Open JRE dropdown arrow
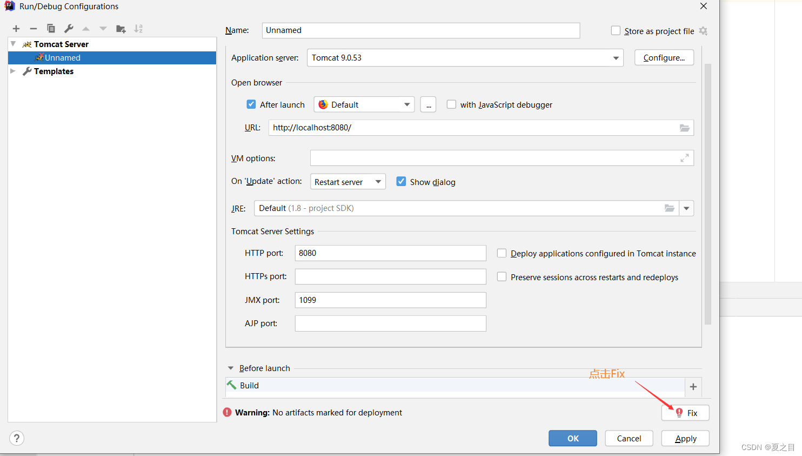Screen dimensions: 802x456 pyautogui.click(x=686, y=208)
